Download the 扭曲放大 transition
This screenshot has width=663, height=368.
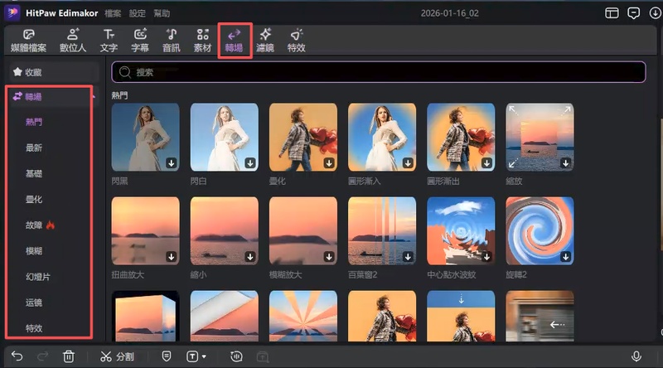tap(172, 257)
